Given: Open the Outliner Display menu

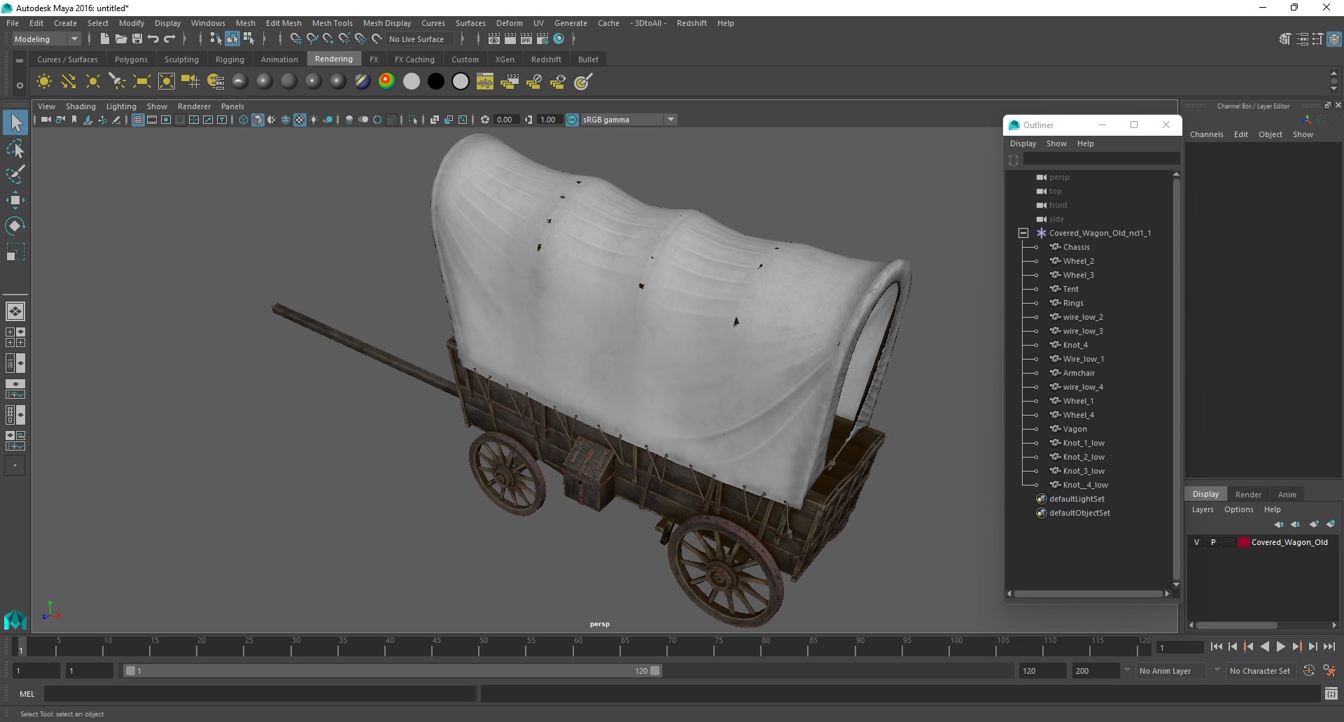Looking at the screenshot, I should [1023, 143].
